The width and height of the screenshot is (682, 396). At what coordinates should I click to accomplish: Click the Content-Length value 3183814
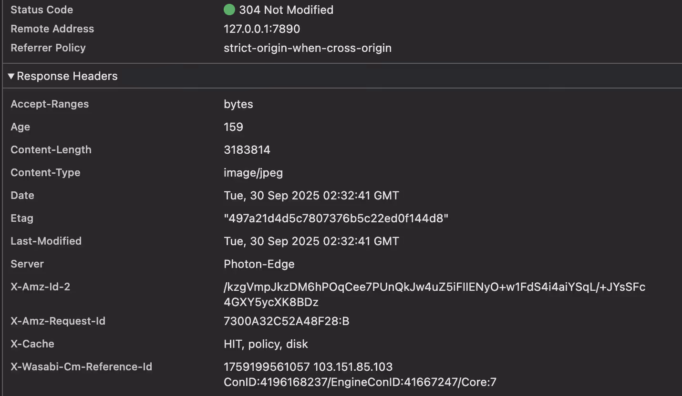pos(247,149)
